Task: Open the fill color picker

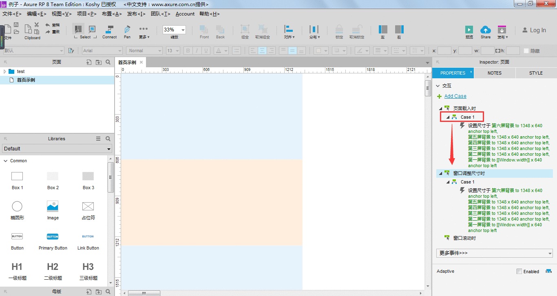Action: [321, 51]
